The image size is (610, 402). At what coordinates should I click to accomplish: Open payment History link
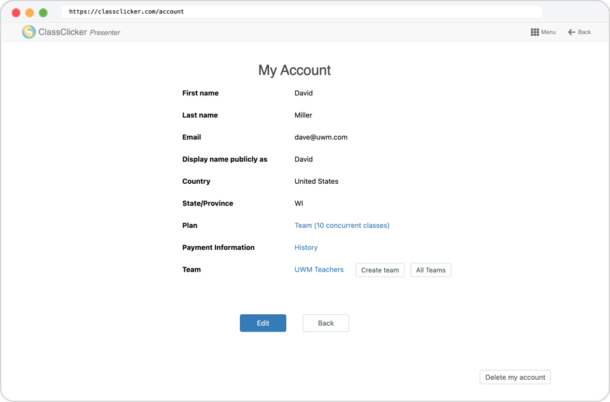pos(306,247)
